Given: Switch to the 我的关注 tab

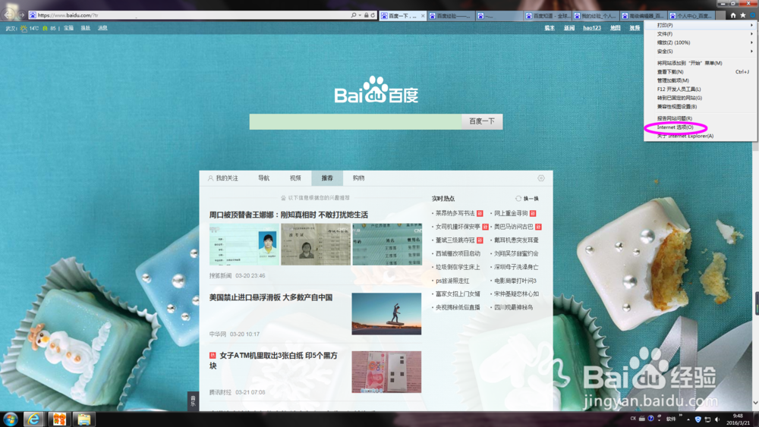Looking at the screenshot, I should [x=223, y=178].
